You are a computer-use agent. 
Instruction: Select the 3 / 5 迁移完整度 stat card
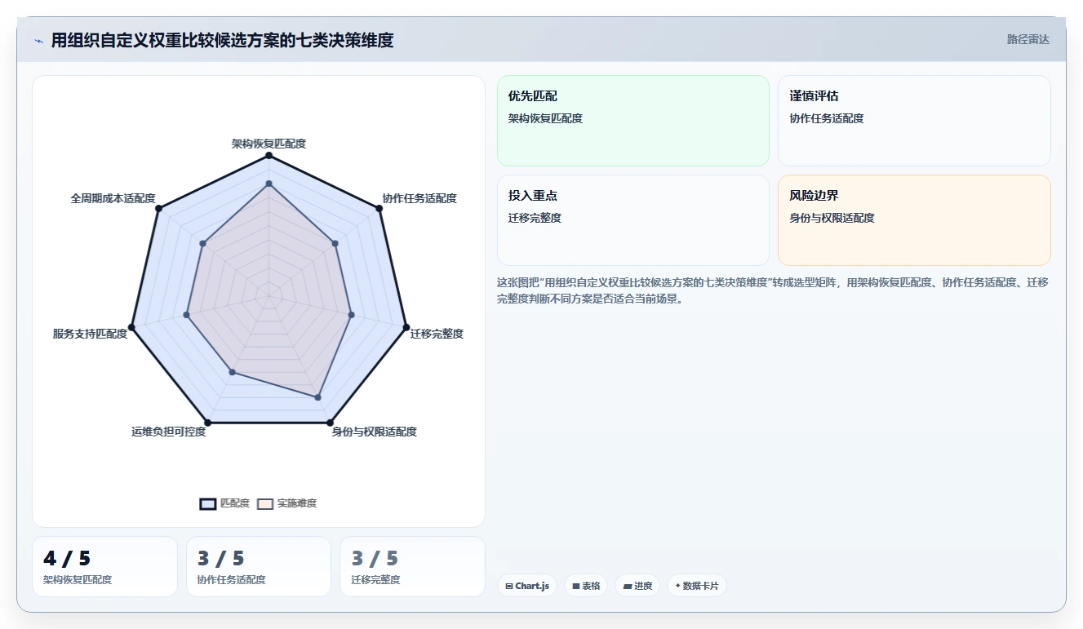(412, 566)
